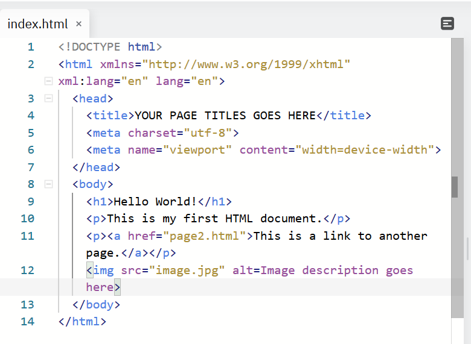Viewport: 471px width, 344px height.
Task: Collapse the head section fold marker
Action: 48,98
